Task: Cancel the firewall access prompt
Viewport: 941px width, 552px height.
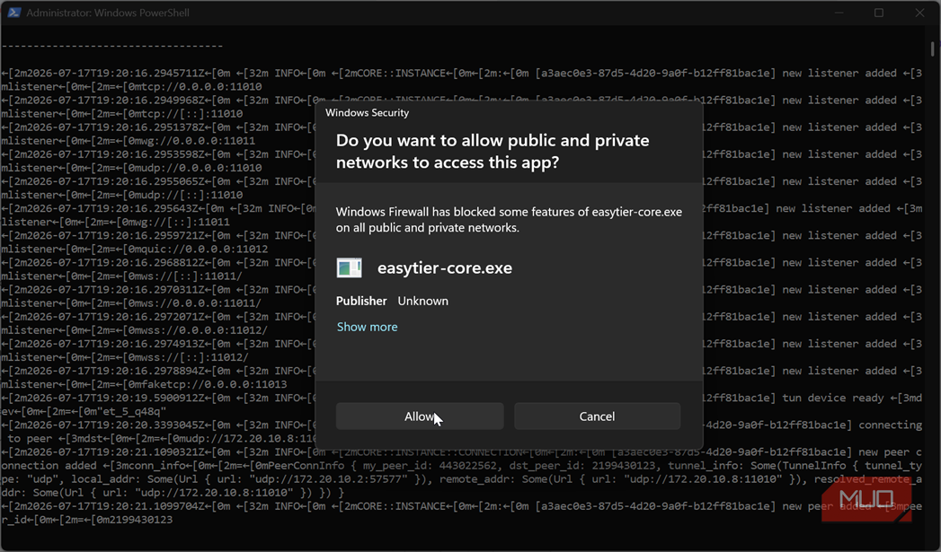Action: coord(597,416)
